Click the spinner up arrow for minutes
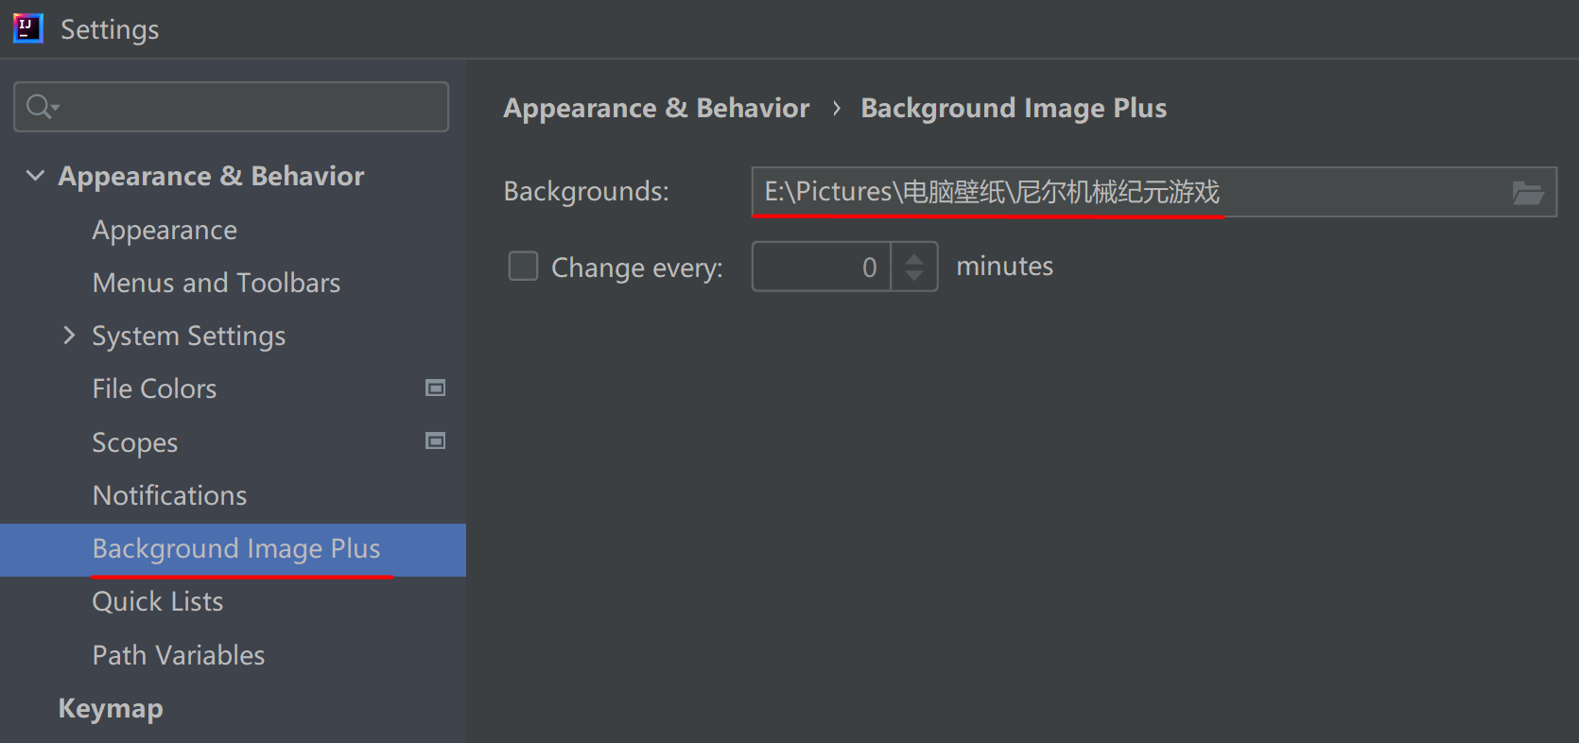The height and width of the screenshot is (743, 1579). [x=913, y=256]
